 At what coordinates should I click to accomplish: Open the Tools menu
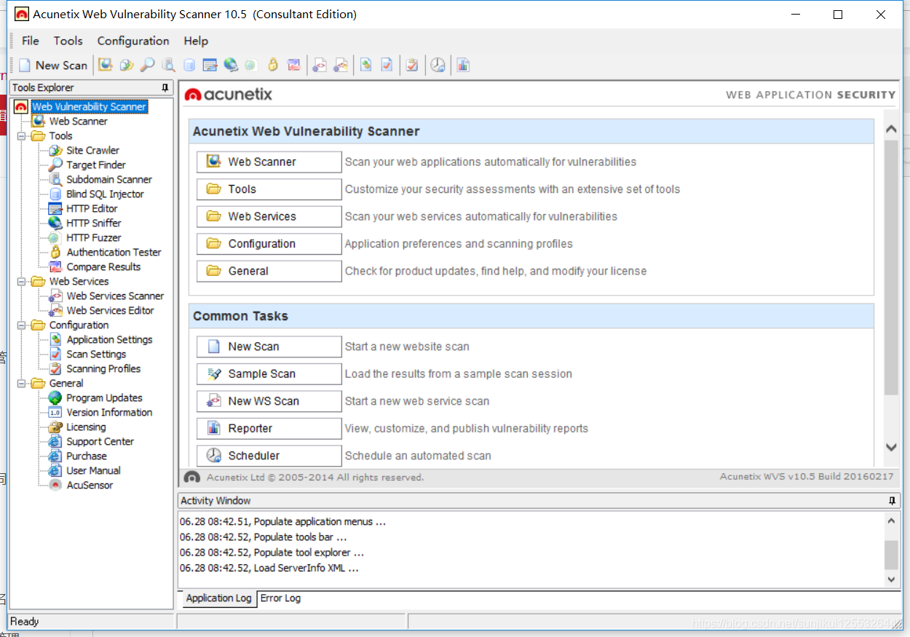click(68, 41)
